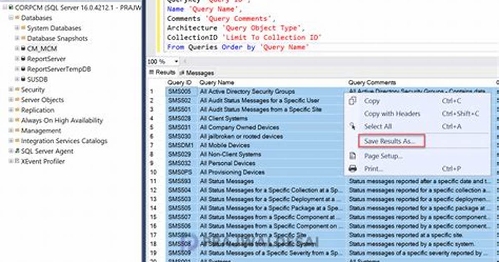Expand Database Snapshots node
499x262 pixels.
(x=17, y=38)
